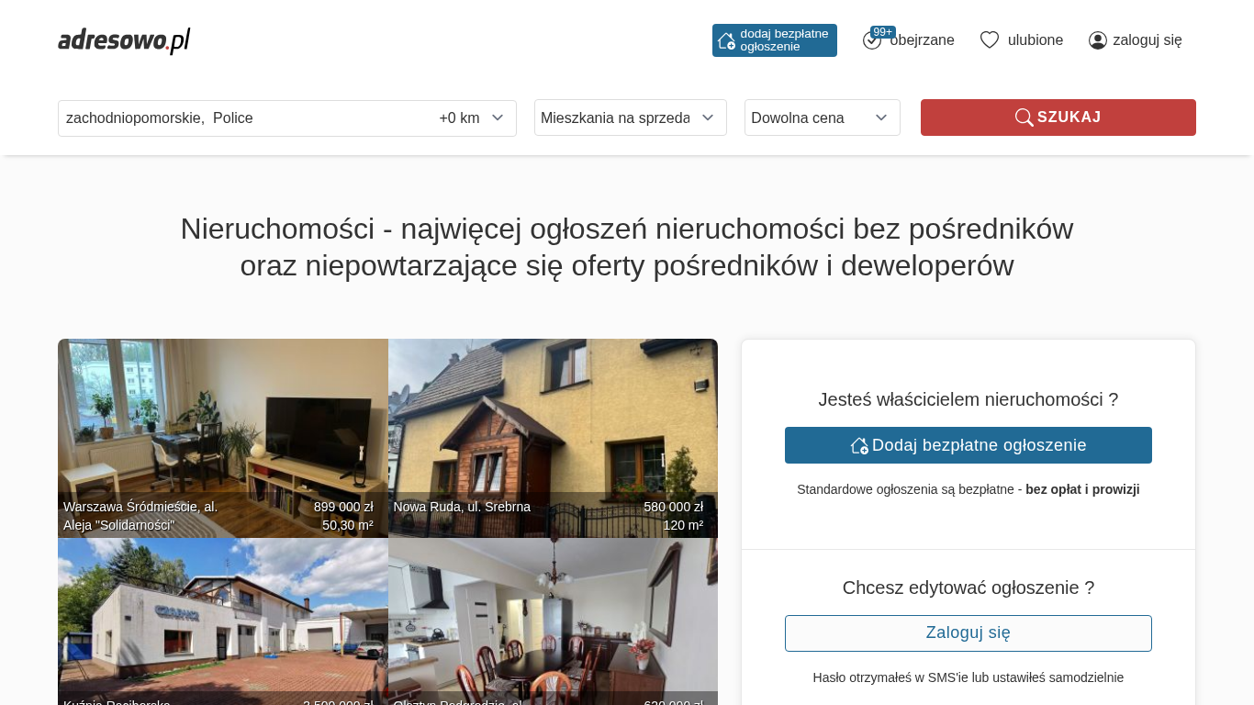Click the heart favorites icon

click(x=989, y=40)
